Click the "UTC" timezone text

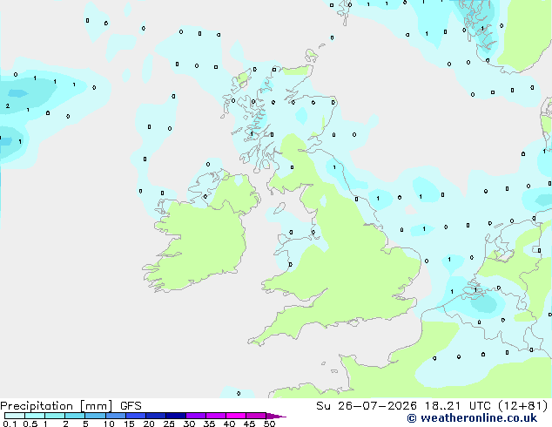tap(479, 406)
